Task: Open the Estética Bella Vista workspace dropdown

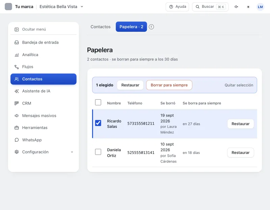Action: tap(61, 7)
